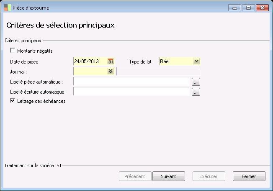
Task: Click browse button for Libellé écriture automatique
Action: [x=196, y=92]
